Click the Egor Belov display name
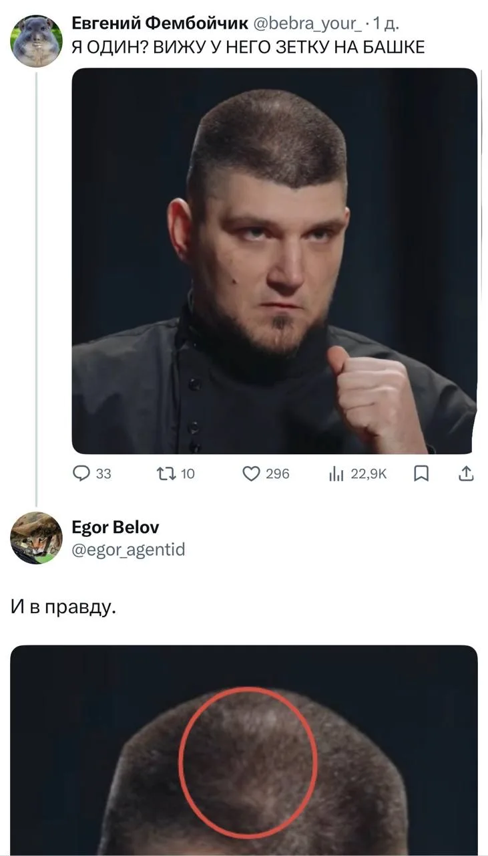Viewport: 488px width, 856px height. (x=115, y=528)
